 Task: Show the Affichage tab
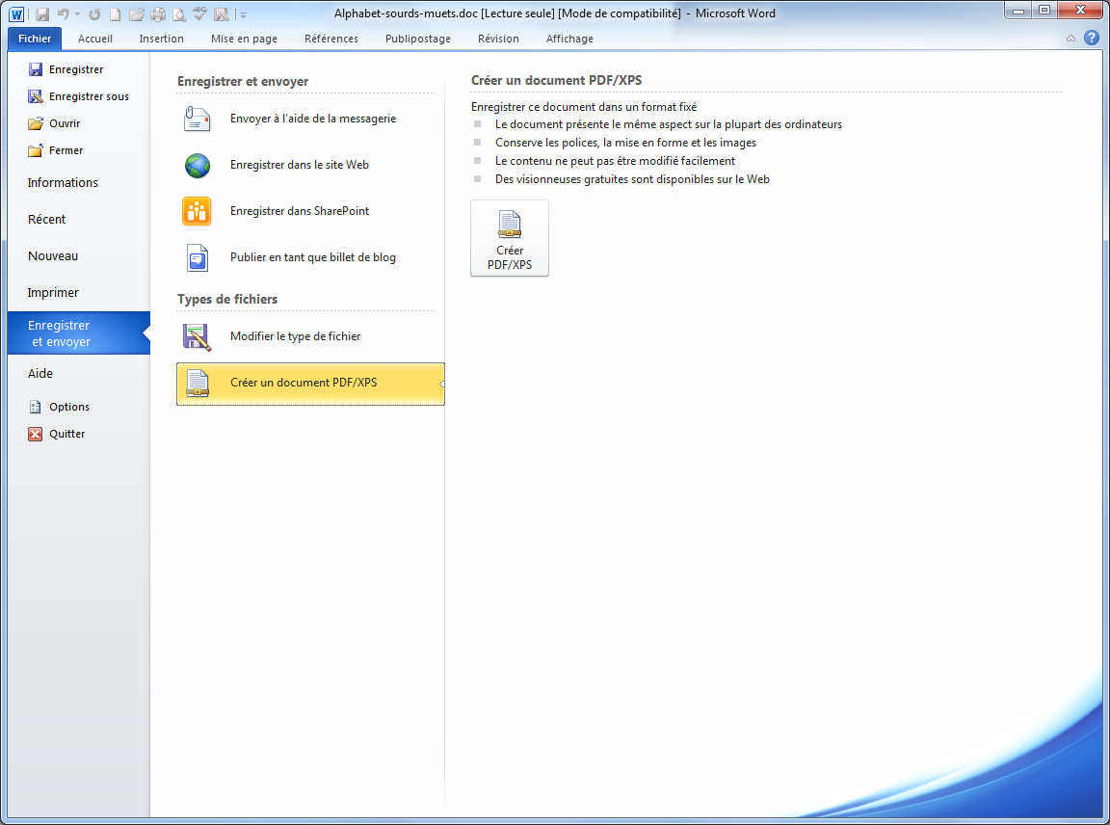pyautogui.click(x=569, y=39)
